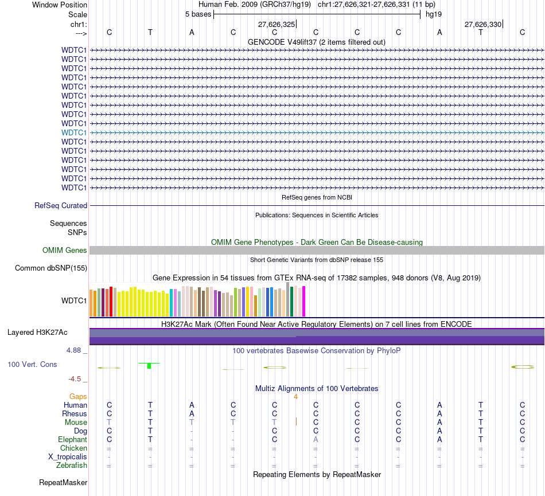Image resolution: width=545 pixels, height=496 pixels.
Task: Open the Repeating Elements by RepeatMasker title
Action: 317,474
